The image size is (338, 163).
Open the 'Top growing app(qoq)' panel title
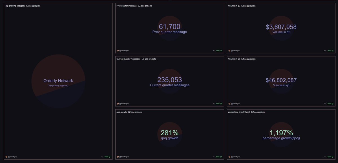[x=15, y=6]
